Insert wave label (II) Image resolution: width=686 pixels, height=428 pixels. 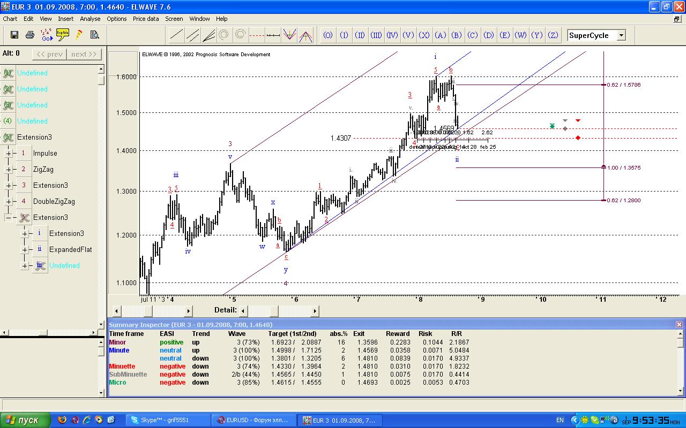(360, 35)
